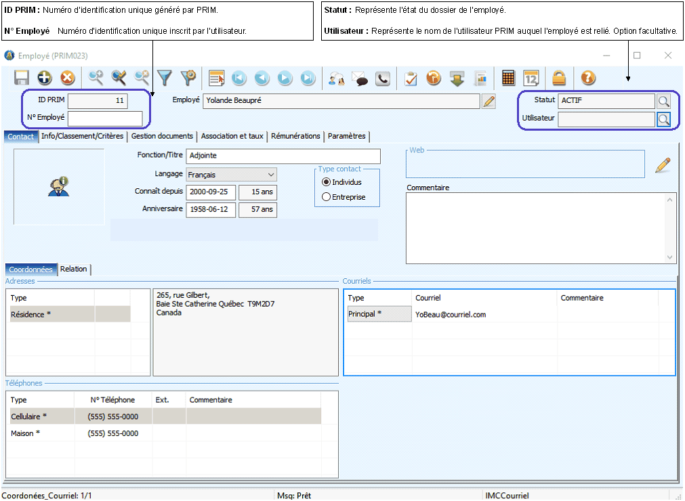Switch to the Relation sub-tab
The width and height of the screenshot is (685, 501).
tap(74, 269)
